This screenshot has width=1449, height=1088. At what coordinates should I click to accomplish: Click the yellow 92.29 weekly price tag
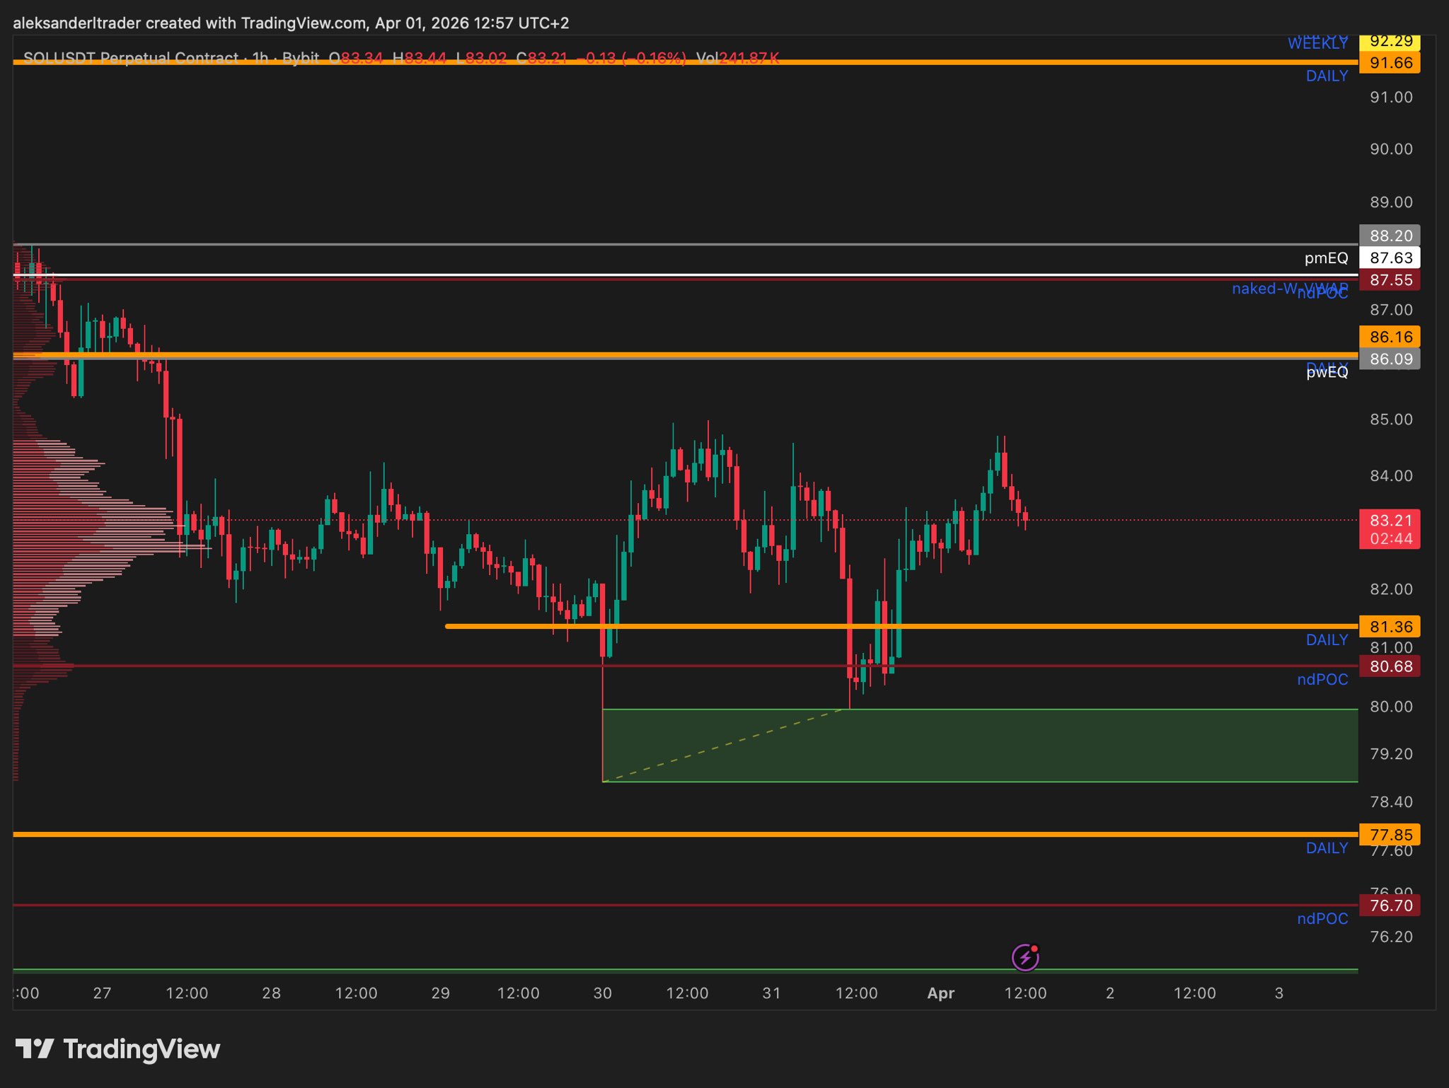coord(1390,42)
